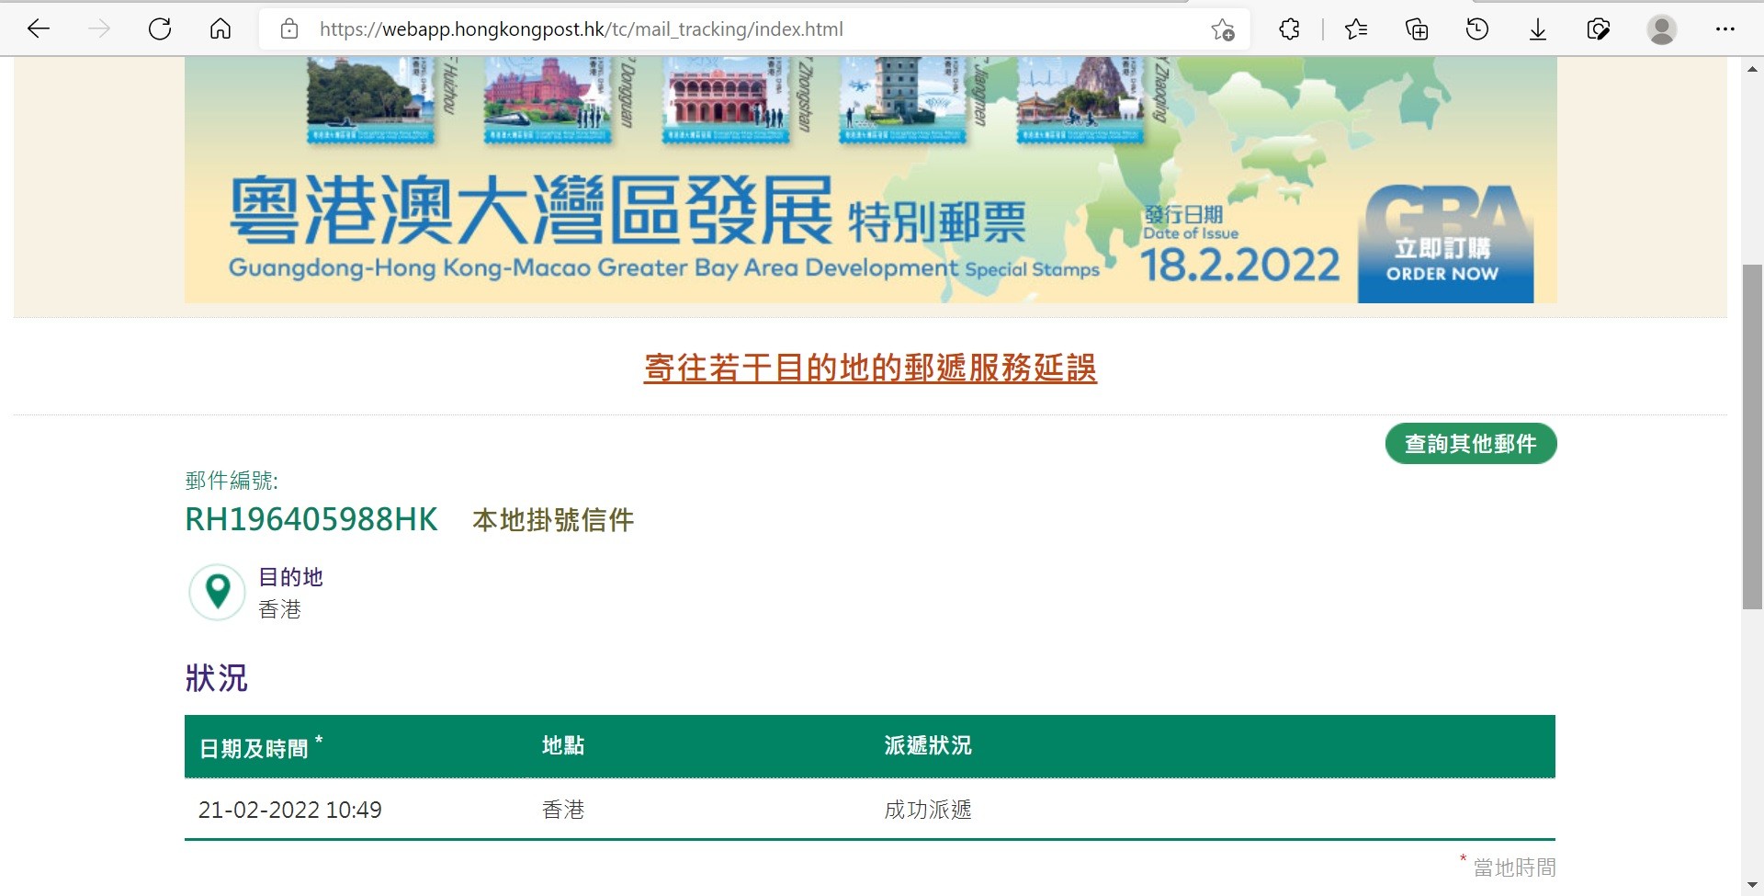Image resolution: width=1764 pixels, height=896 pixels.
Task: Click the 目的地 destination label
Action: point(290,577)
